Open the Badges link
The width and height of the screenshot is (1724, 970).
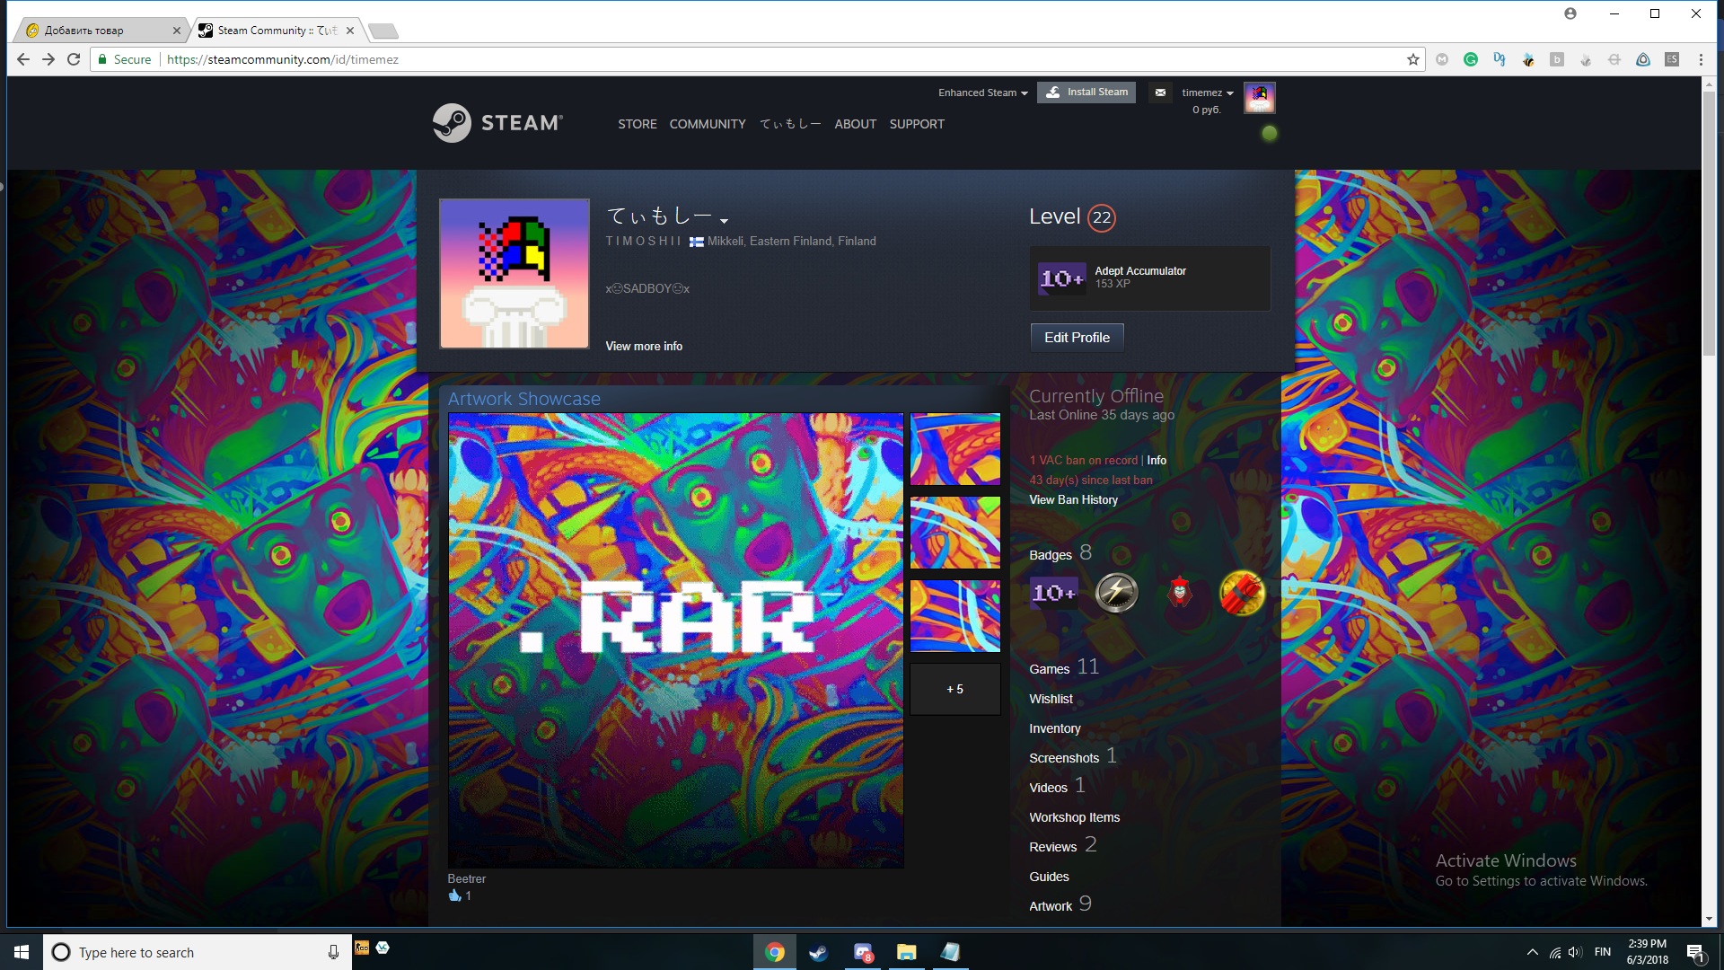(x=1051, y=555)
